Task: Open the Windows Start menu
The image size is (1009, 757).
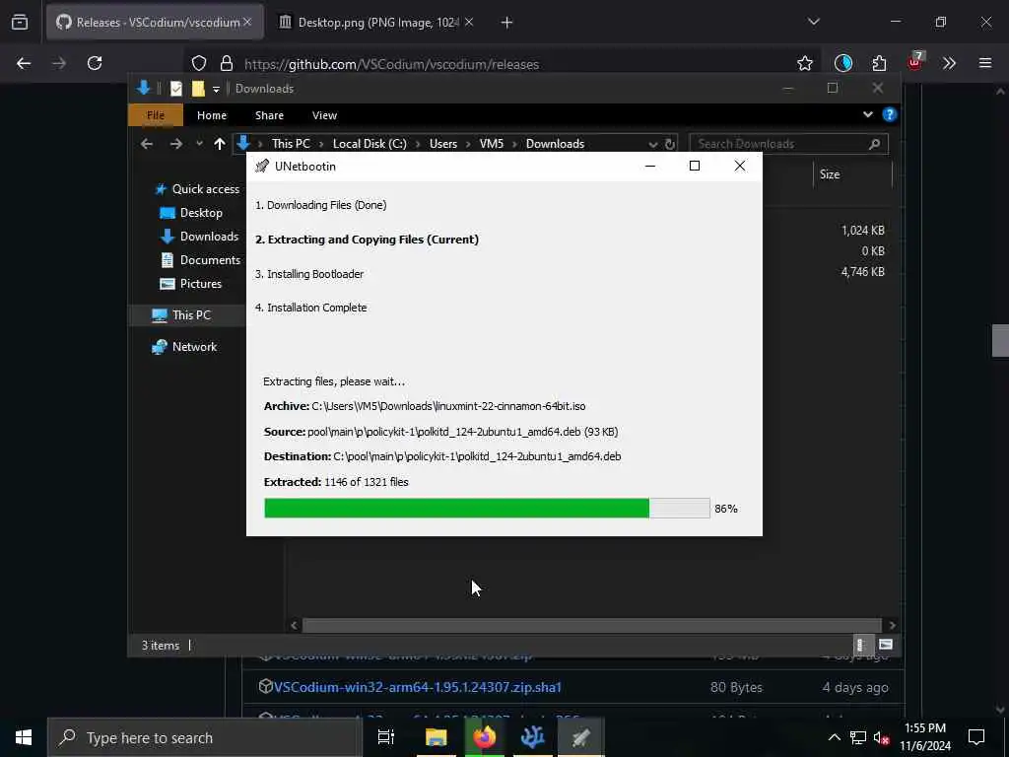Action: (x=24, y=737)
